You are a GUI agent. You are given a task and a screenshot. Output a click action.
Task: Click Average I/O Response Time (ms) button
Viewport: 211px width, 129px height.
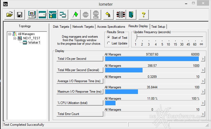pyautogui.click(x=80, y=81)
